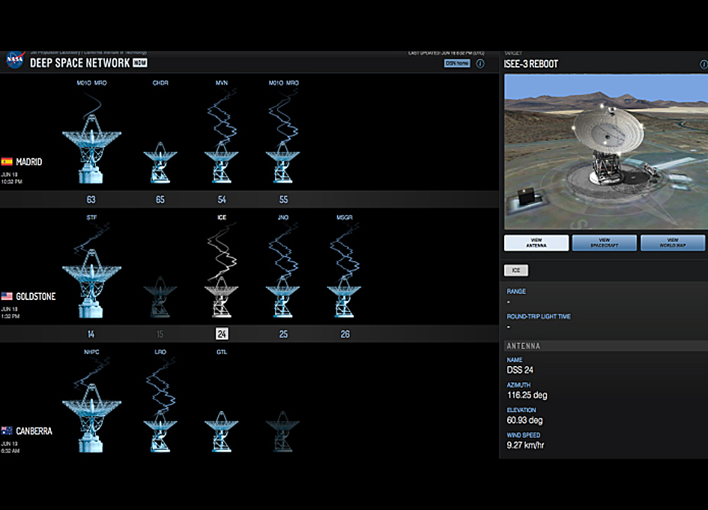Click the Spain flag next to Madrid
The image size is (708, 510).
(x=7, y=161)
